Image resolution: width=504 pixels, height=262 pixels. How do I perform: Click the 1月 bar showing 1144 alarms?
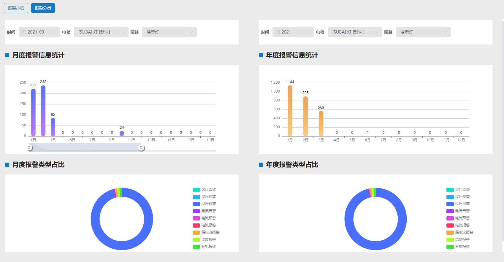click(290, 111)
